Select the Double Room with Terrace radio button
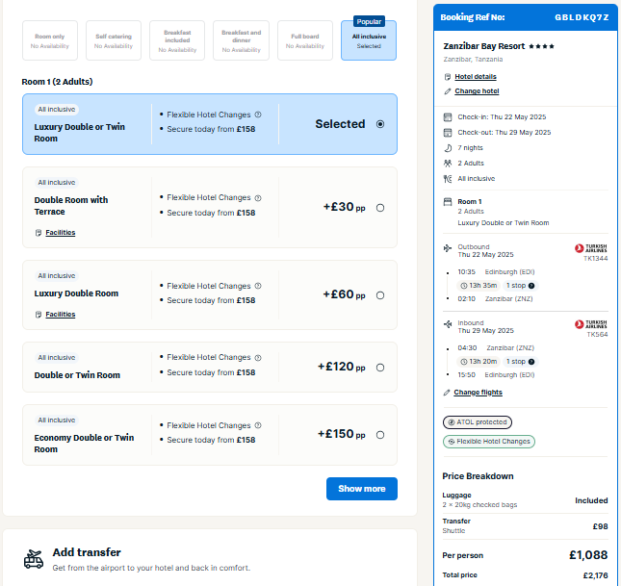621x586 pixels. tap(380, 208)
